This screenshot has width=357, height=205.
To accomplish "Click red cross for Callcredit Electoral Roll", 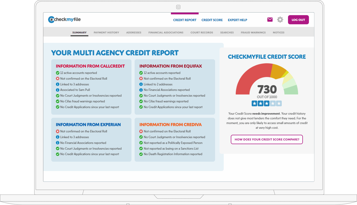I will point(57,79).
